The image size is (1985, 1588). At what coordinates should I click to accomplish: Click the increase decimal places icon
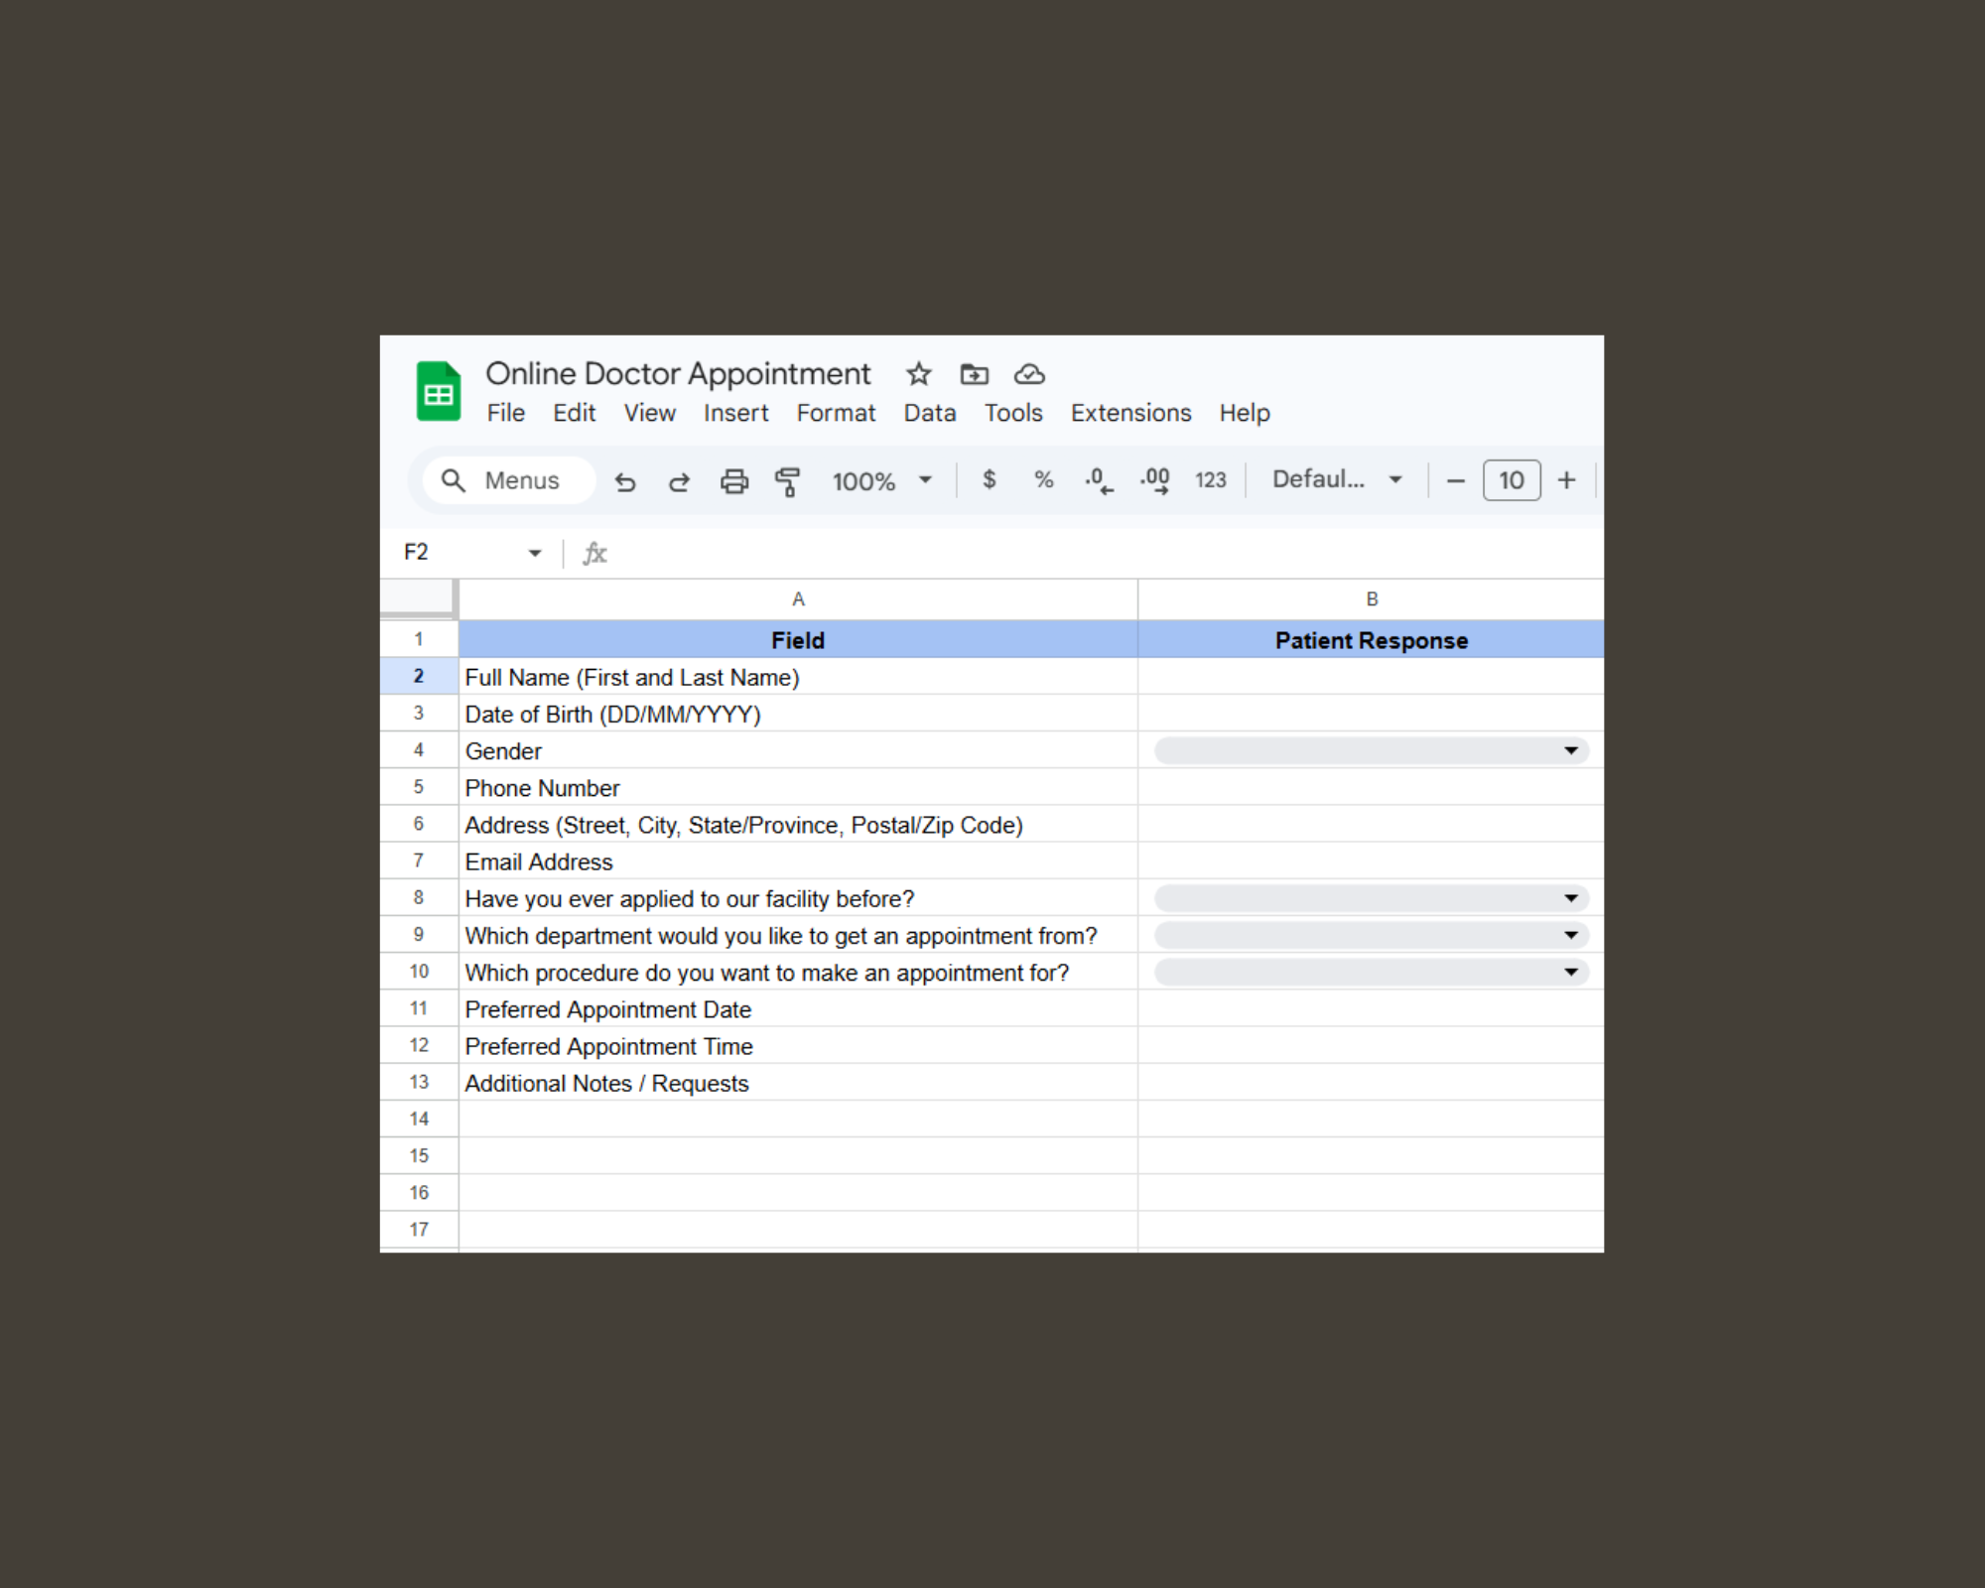[x=1154, y=480]
